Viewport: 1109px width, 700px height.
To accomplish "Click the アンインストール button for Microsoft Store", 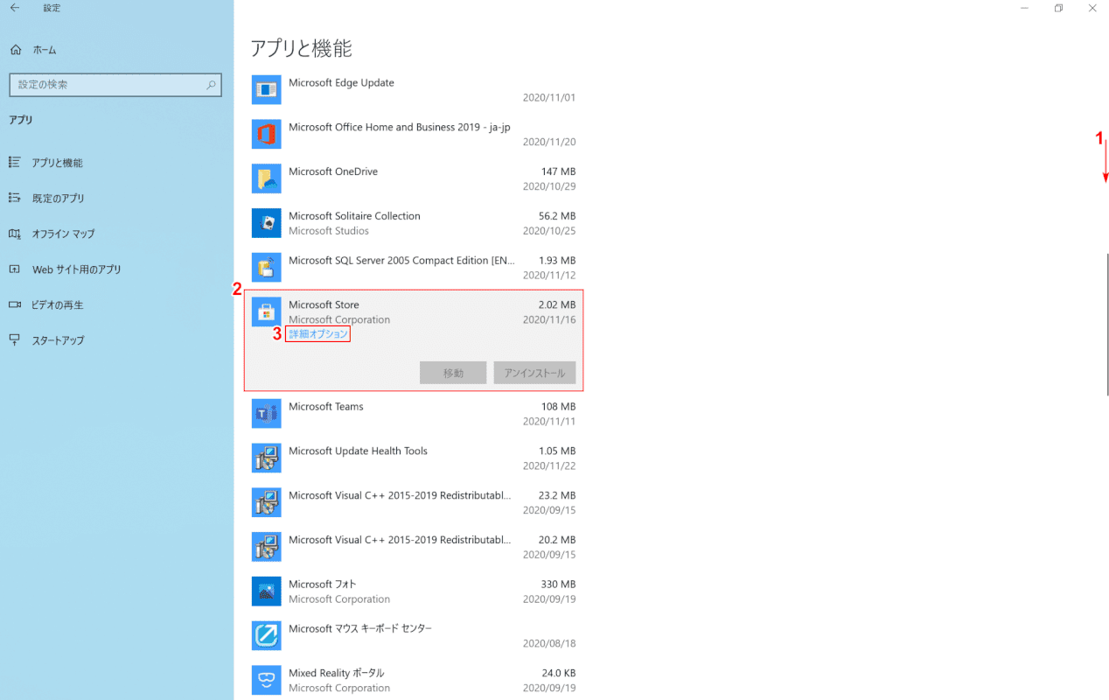I will (x=534, y=373).
